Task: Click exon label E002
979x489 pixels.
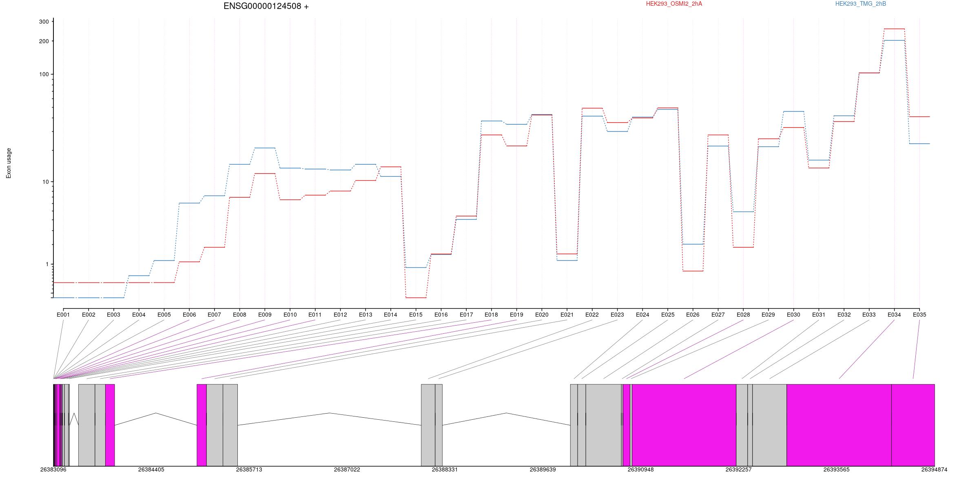Action: point(89,315)
